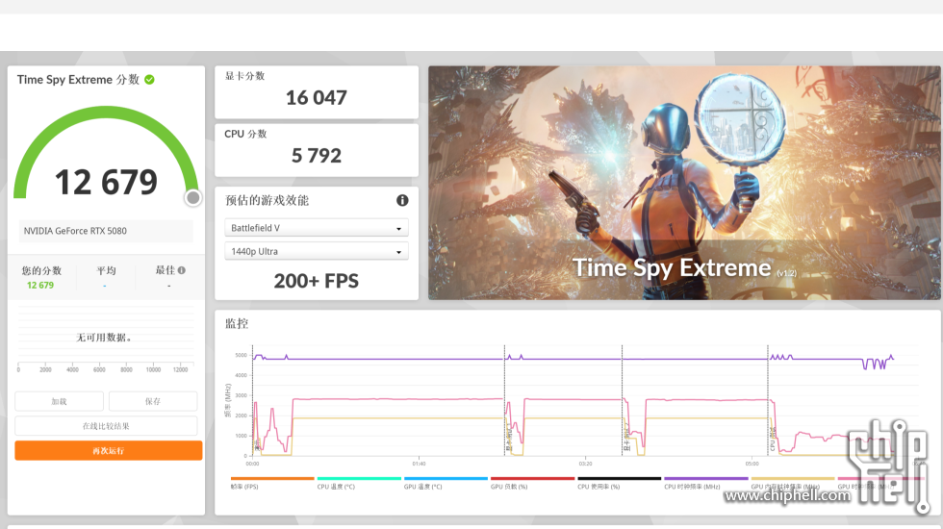The image size is (943, 529).
Task: Open the 1440p Ultra resolution dropdown
Action: (317, 251)
